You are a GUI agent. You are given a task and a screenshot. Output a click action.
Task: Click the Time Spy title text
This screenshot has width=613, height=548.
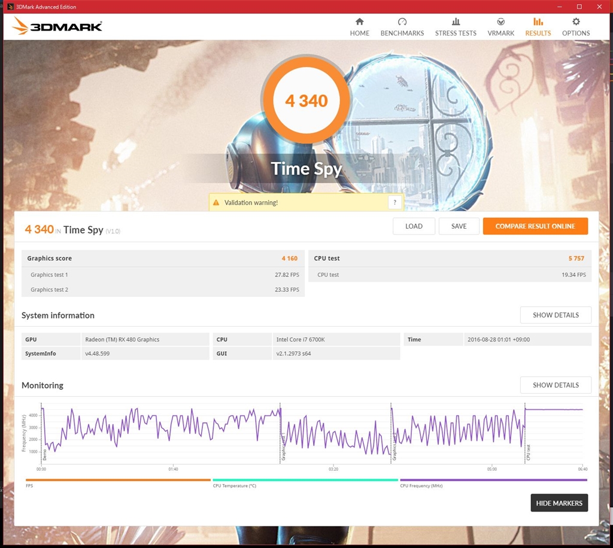pyautogui.click(x=306, y=169)
